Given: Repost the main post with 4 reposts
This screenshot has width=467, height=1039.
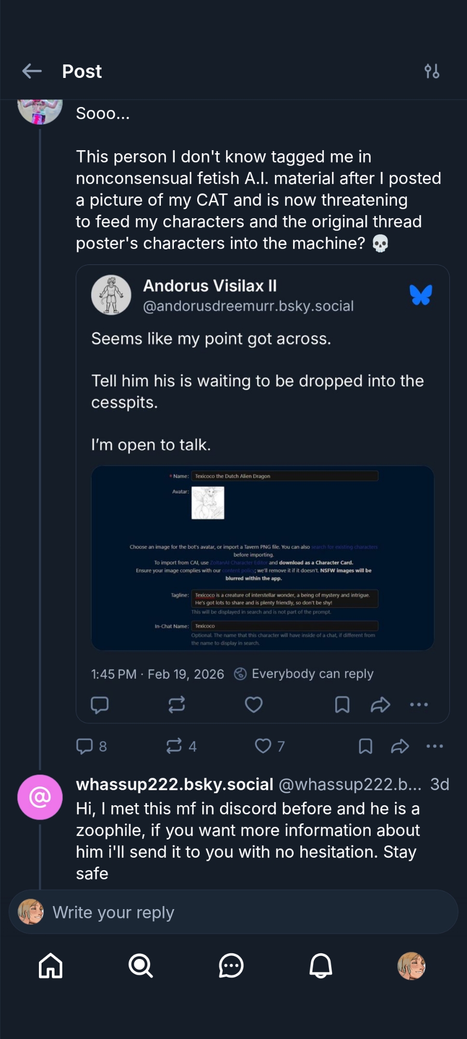Looking at the screenshot, I should click(x=174, y=746).
